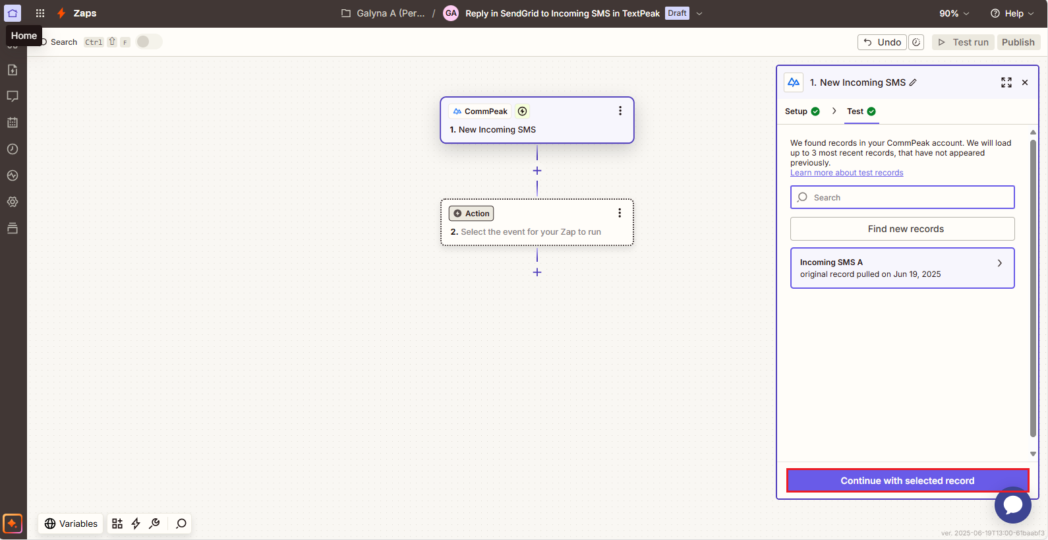Screen dimensions: 1048x540
Task: Open the Help dropdown menu
Action: pyautogui.click(x=1012, y=13)
